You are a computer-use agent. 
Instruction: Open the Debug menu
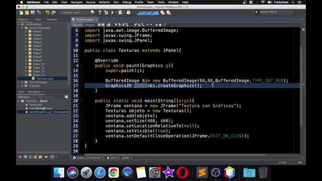coord(127,2)
